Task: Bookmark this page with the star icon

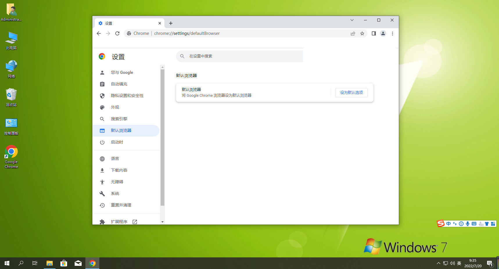Action: click(x=362, y=33)
